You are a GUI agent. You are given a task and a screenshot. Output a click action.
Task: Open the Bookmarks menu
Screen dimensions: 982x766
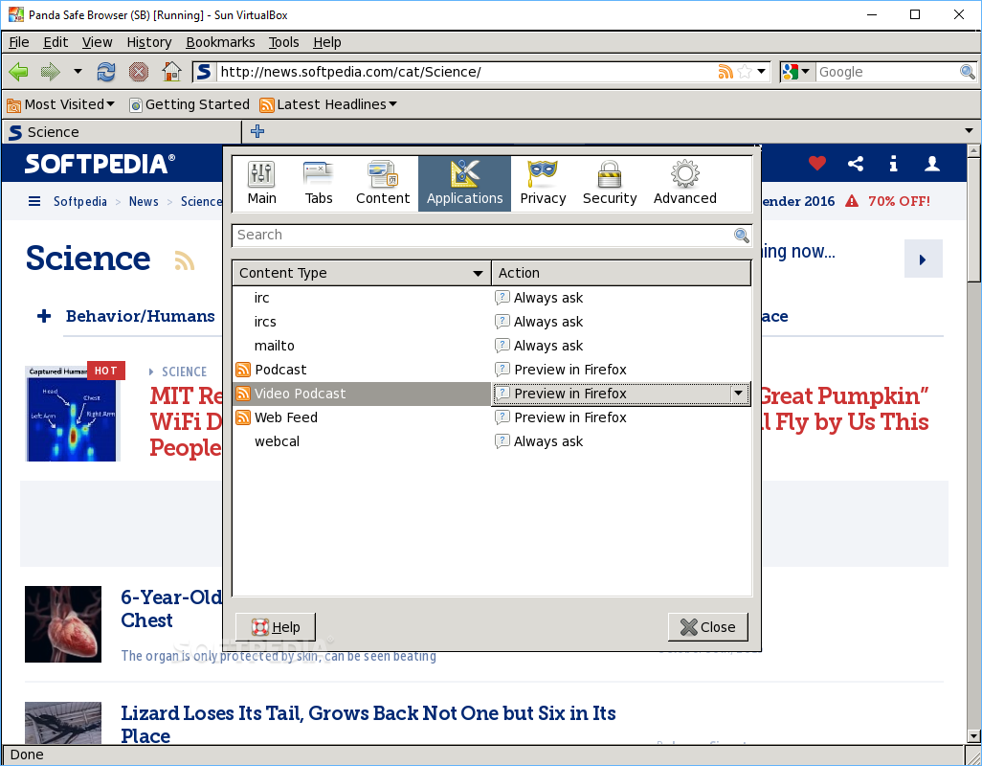220,42
